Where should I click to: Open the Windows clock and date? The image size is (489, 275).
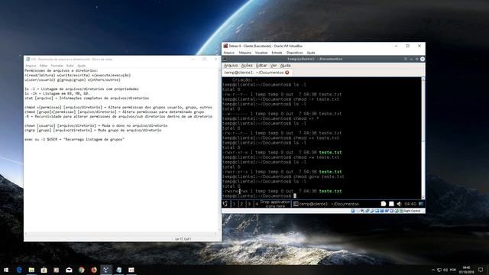(x=467, y=270)
